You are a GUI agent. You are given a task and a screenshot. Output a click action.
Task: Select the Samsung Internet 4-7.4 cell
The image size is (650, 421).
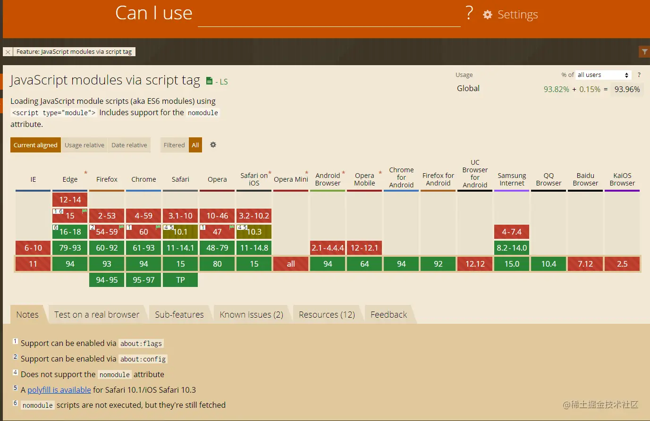[x=512, y=232]
